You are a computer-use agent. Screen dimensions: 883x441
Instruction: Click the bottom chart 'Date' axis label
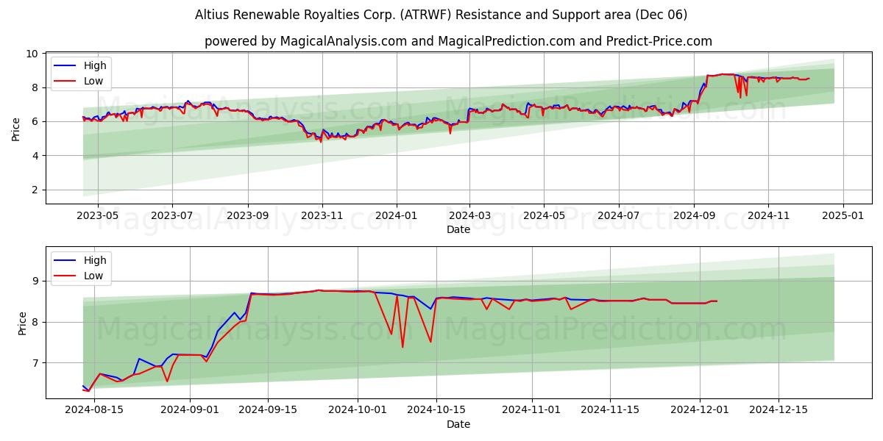coord(458,424)
